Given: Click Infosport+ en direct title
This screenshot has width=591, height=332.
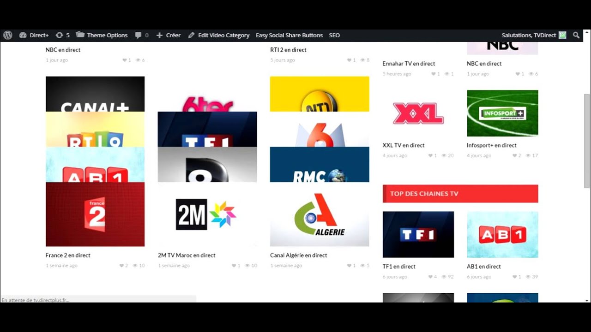Looking at the screenshot, I should 492,145.
